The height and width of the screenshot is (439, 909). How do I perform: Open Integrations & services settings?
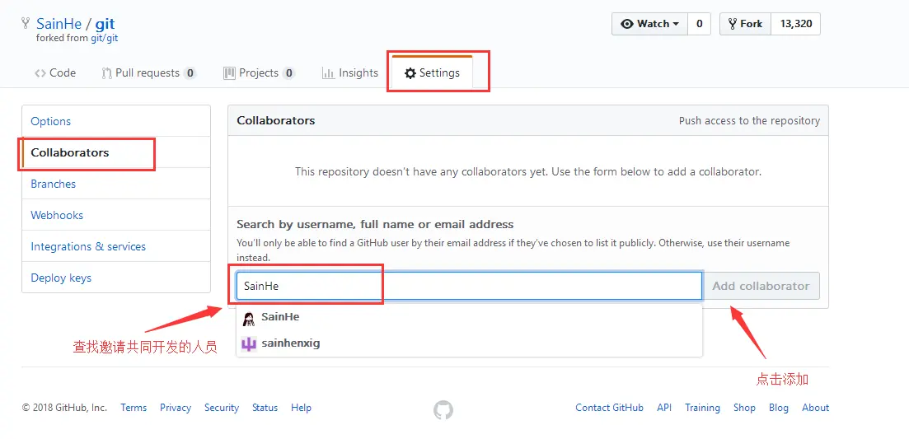pos(88,246)
